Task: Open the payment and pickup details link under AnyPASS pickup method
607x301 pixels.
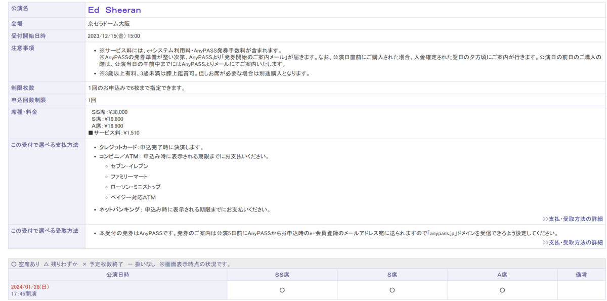Action: 573,242
